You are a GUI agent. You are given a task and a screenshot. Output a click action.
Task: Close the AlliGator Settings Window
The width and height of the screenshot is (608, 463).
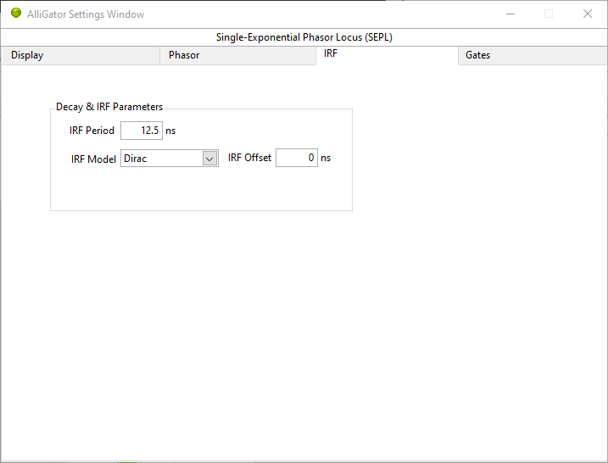(588, 14)
